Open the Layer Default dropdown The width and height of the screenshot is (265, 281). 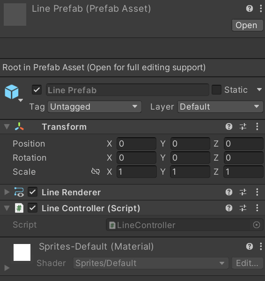point(220,107)
